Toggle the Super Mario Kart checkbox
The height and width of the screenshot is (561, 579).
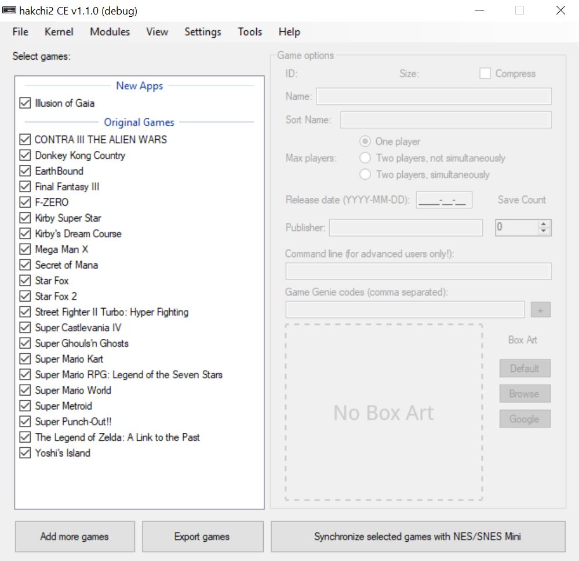coord(25,359)
